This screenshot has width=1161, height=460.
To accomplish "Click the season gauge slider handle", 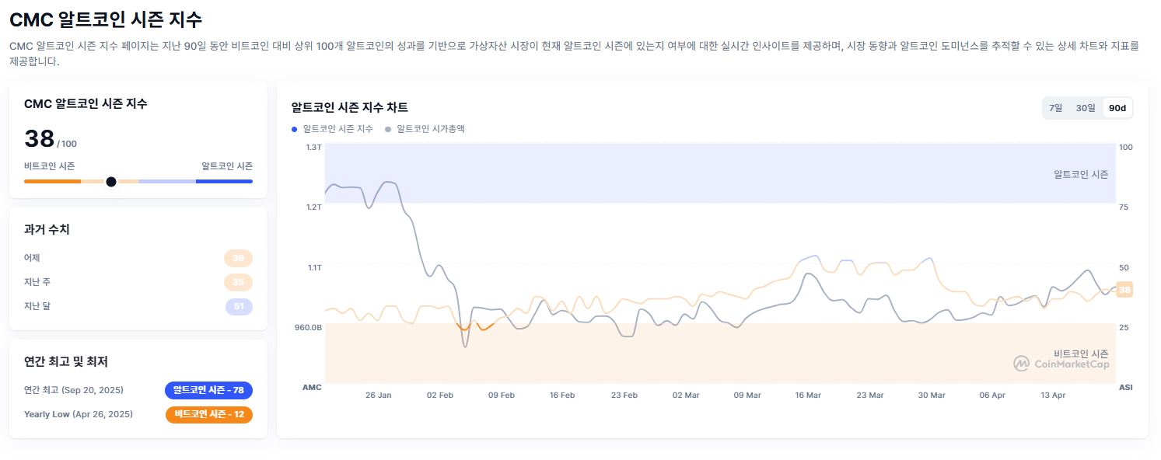I will (111, 181).
